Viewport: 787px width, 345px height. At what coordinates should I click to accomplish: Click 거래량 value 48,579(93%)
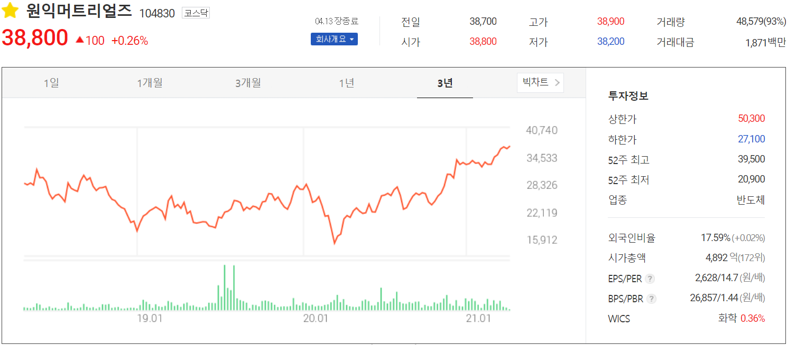pos(761,22)
